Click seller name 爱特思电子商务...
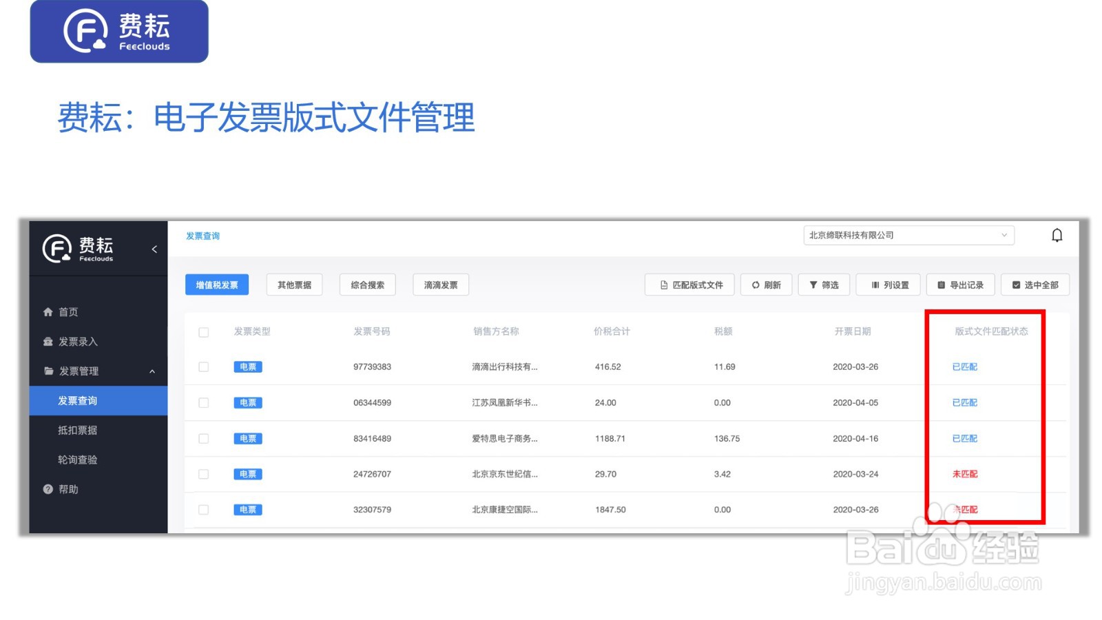The width and height of the screenshot is (1102, 620). pyautogui.click(x=505, y=439)
